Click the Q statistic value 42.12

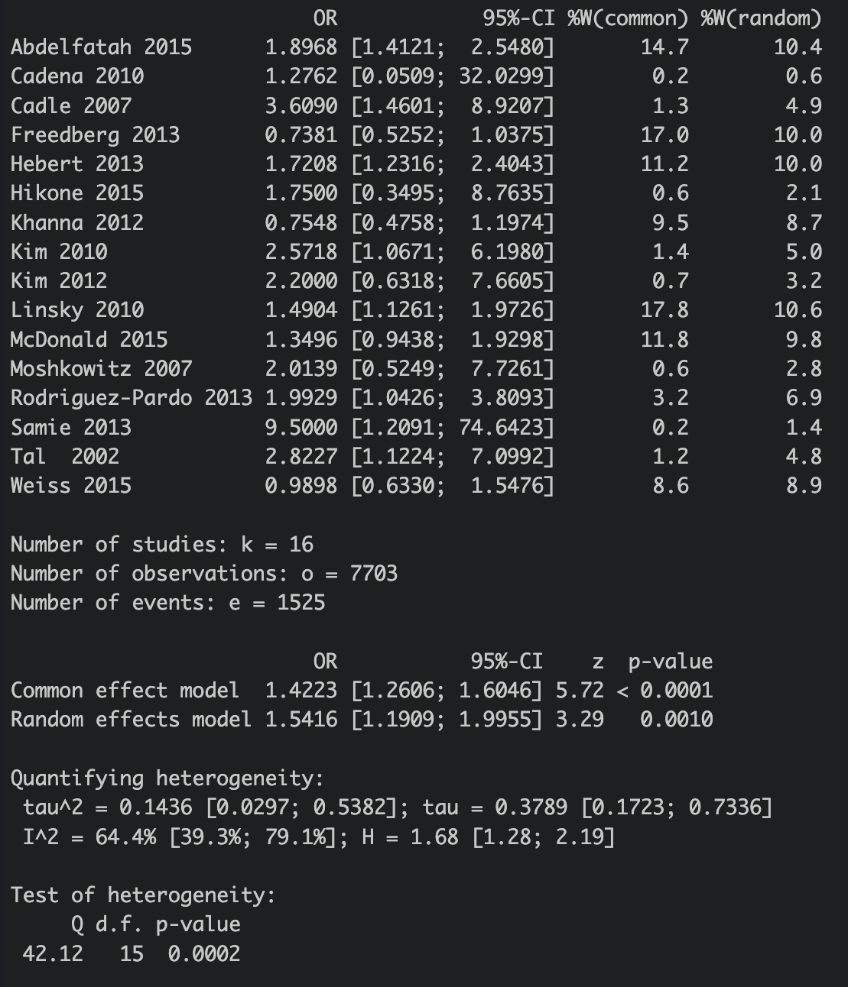coord(53,954)
